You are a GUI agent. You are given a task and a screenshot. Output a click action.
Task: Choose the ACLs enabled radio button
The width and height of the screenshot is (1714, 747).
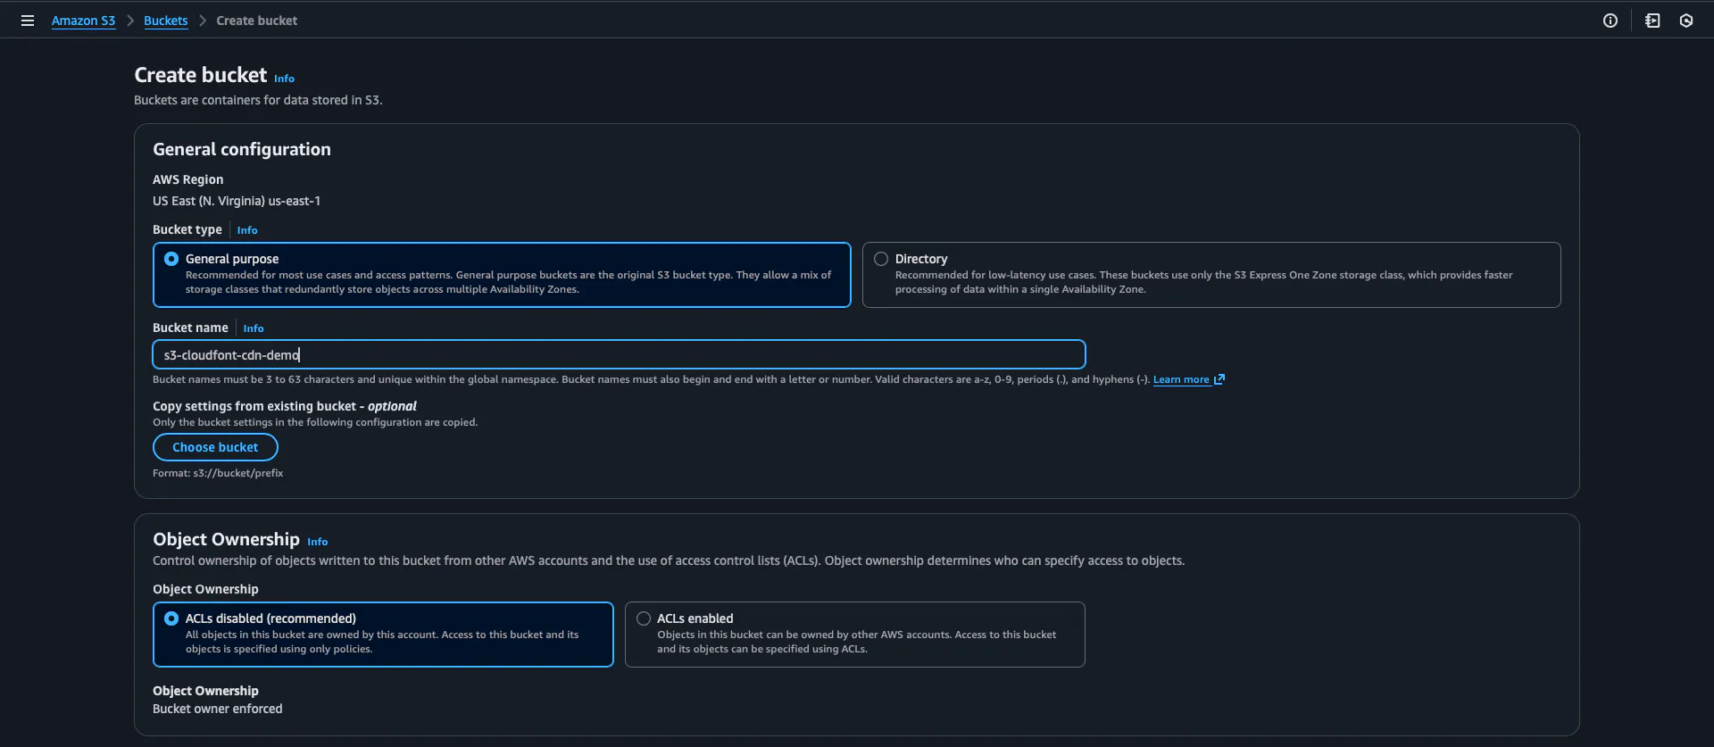(644, 618)
